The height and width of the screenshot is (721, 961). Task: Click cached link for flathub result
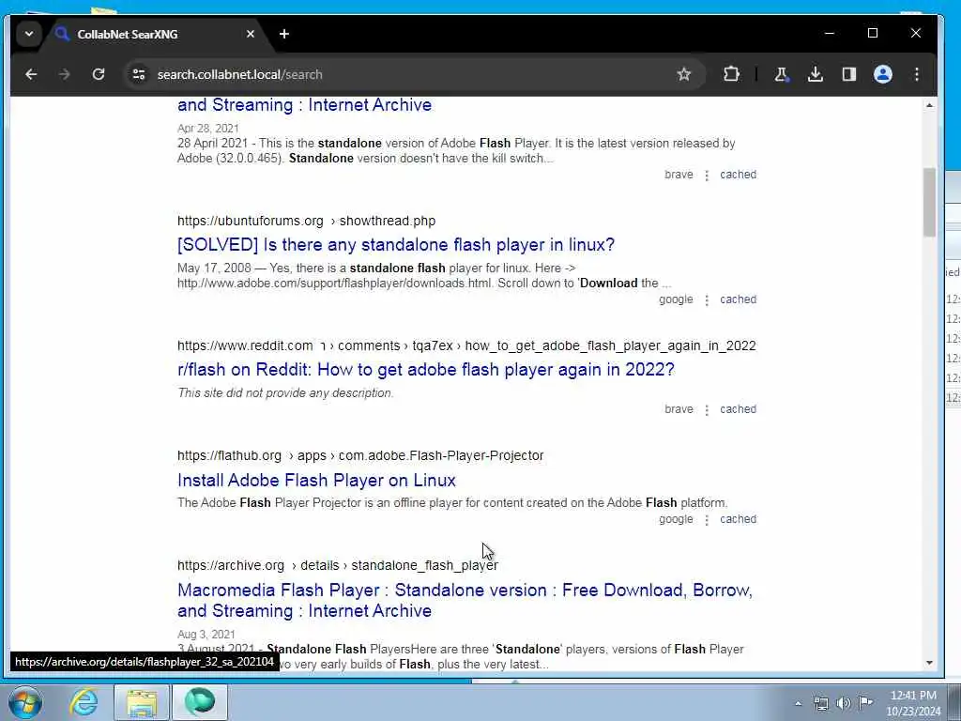738,518
